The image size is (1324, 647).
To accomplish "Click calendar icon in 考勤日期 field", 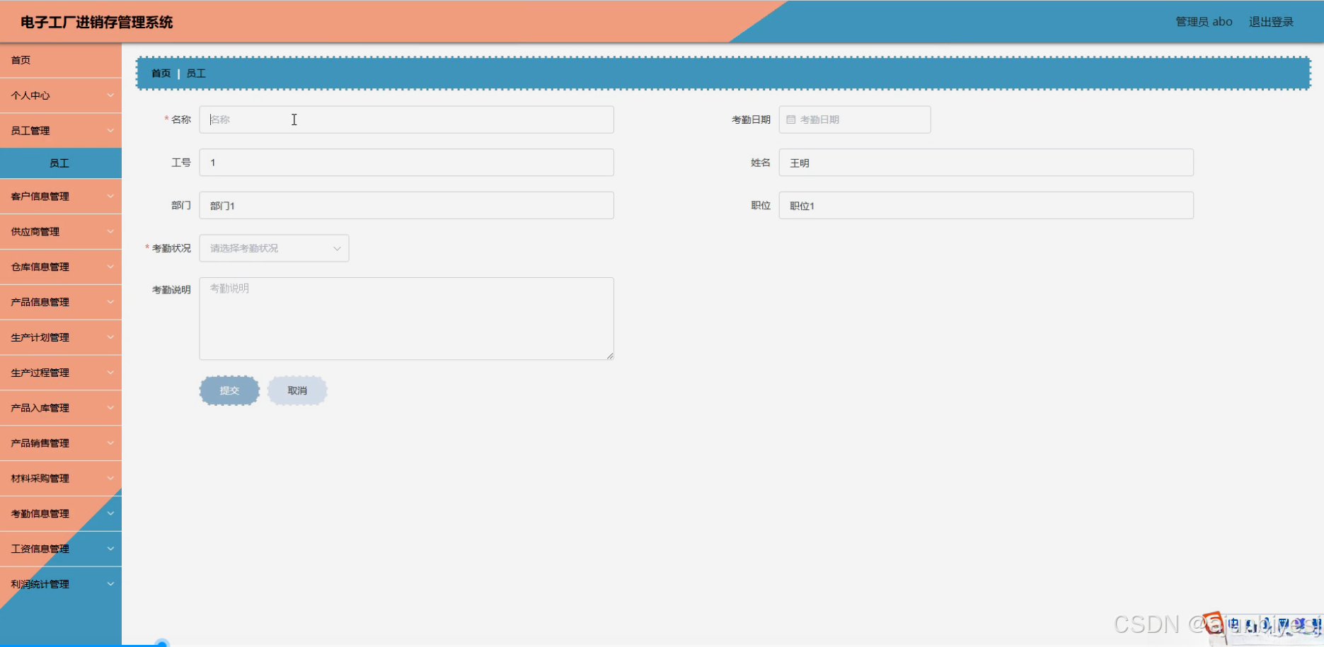I will (x=791, y=120).
